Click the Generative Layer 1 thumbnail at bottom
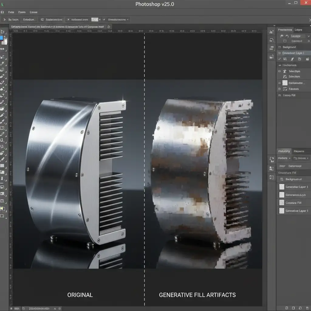Viewport: 311px width, 311px height. coord(282,211)
